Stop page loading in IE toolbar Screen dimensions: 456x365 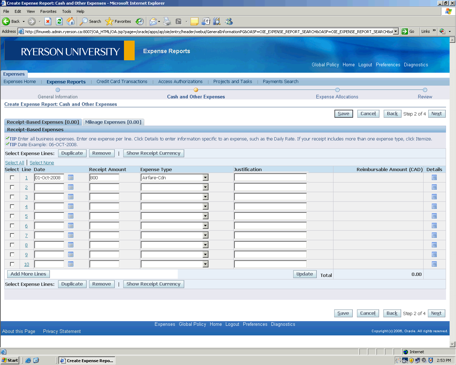pyautogui.click(x=48, y=21)
